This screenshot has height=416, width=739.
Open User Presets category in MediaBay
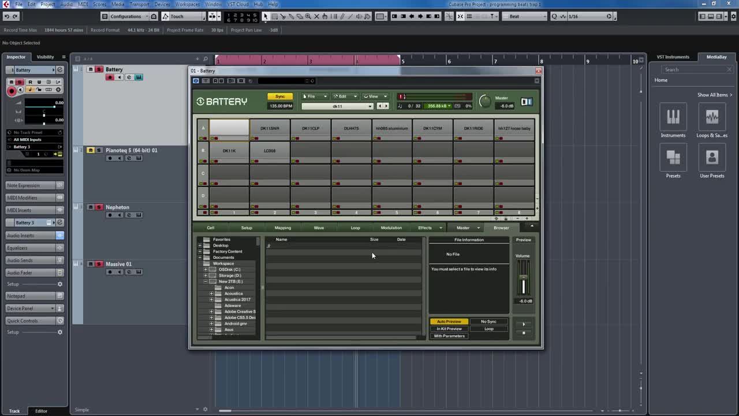712,161
